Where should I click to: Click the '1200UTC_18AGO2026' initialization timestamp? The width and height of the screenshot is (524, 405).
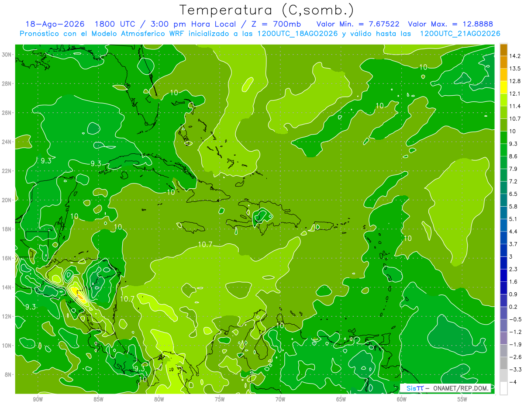tap(298, 34)
